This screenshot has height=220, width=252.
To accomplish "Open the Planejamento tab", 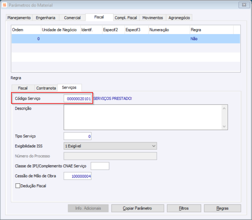I will [x=19, y=18].
